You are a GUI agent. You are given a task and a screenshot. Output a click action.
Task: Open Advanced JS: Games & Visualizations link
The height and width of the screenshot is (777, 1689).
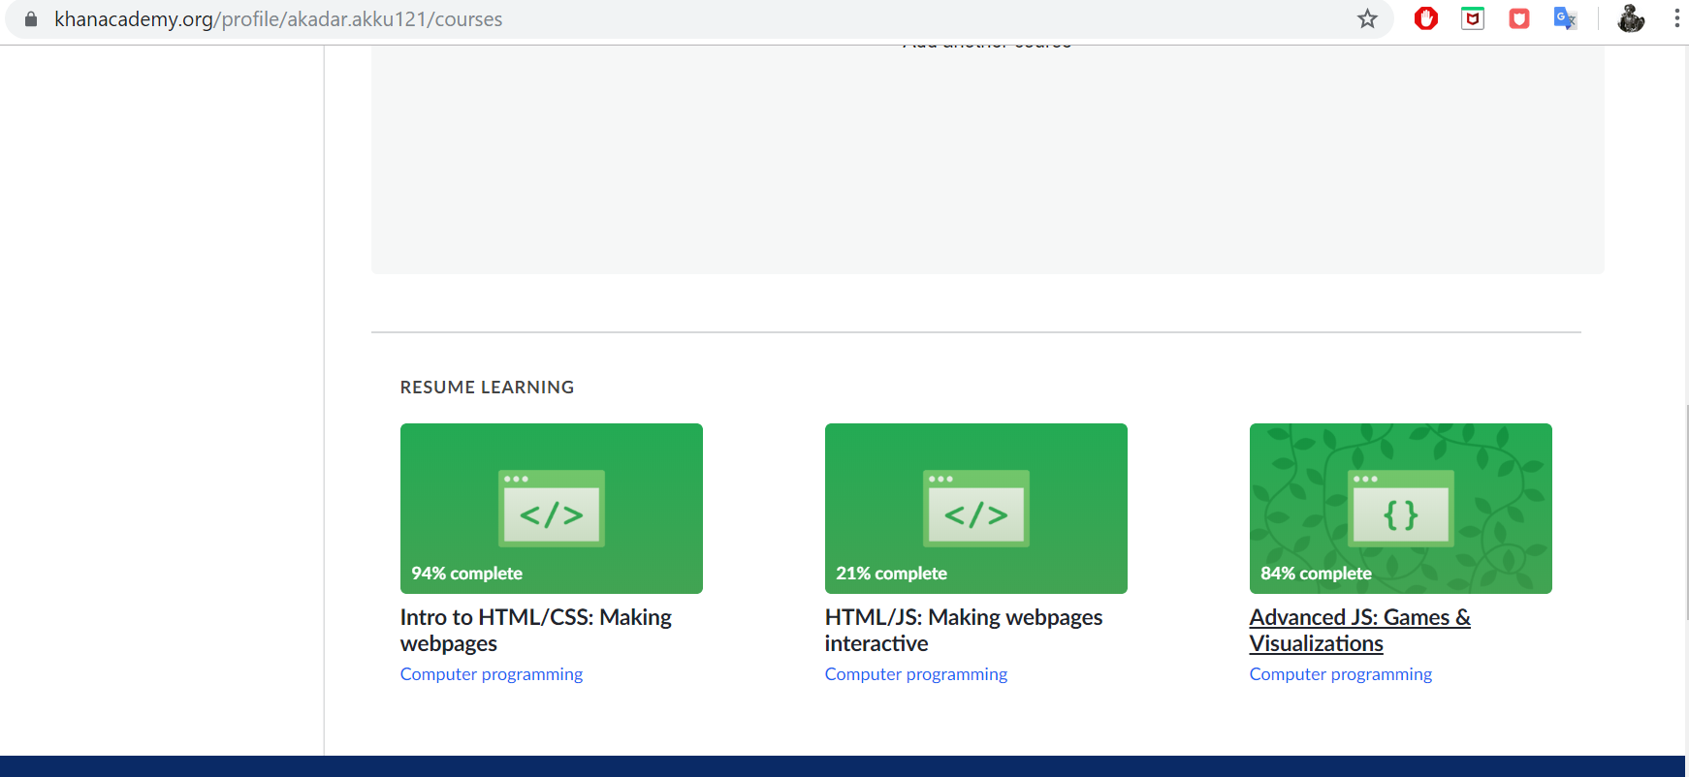click(x=1360, y=631)
